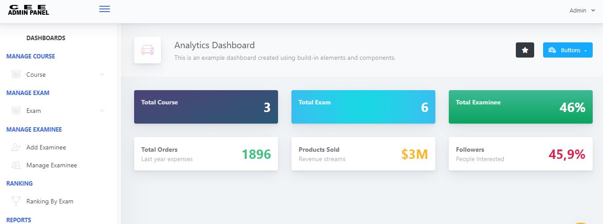Go to Add Examinee page
The image size is (603, 224).
click(59, 147)
